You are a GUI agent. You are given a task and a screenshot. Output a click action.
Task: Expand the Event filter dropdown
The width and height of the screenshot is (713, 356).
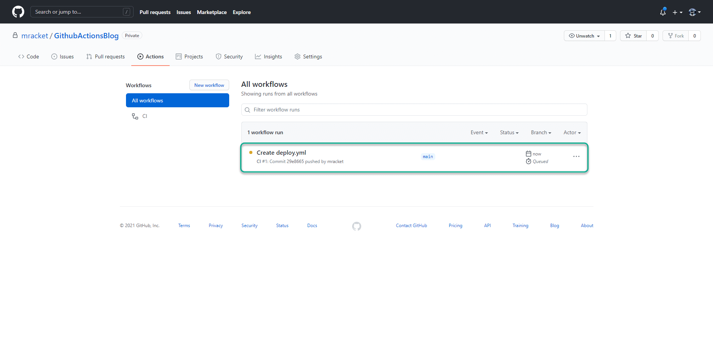coord(479,132)
